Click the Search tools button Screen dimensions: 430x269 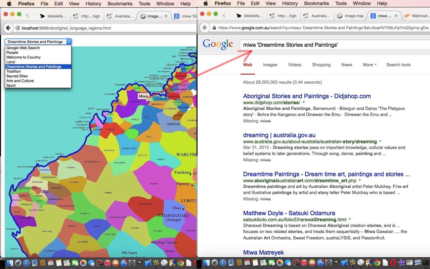click(x=398, y=65)
